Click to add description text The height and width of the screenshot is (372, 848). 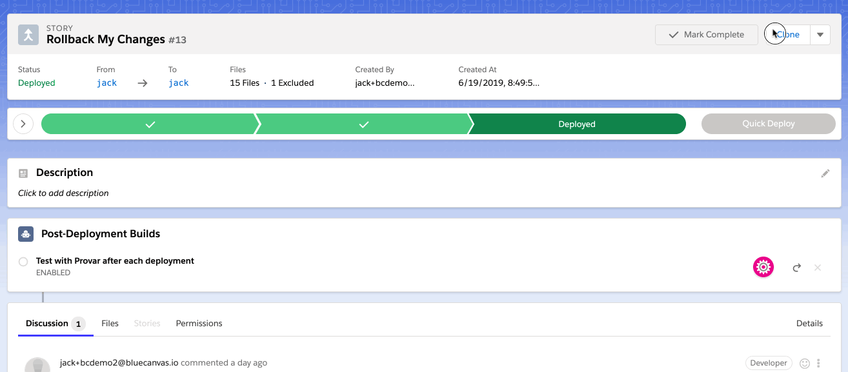63,193
